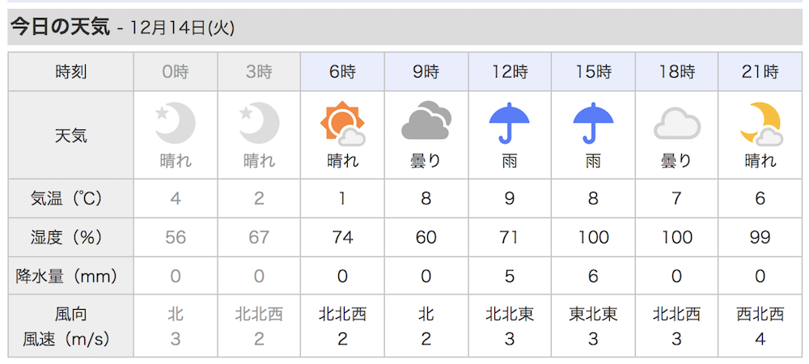
Task: Click the umbrella icon at 15時
Action: tap(593, 123)
